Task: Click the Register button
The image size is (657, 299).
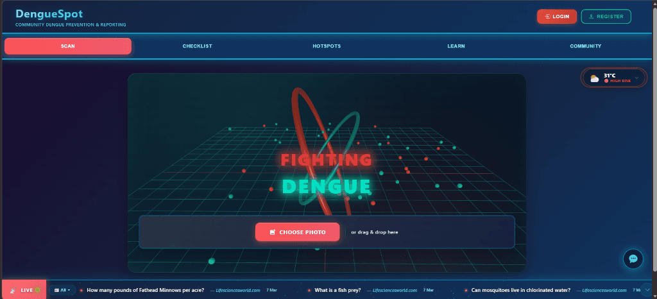Action: [606, 16]
